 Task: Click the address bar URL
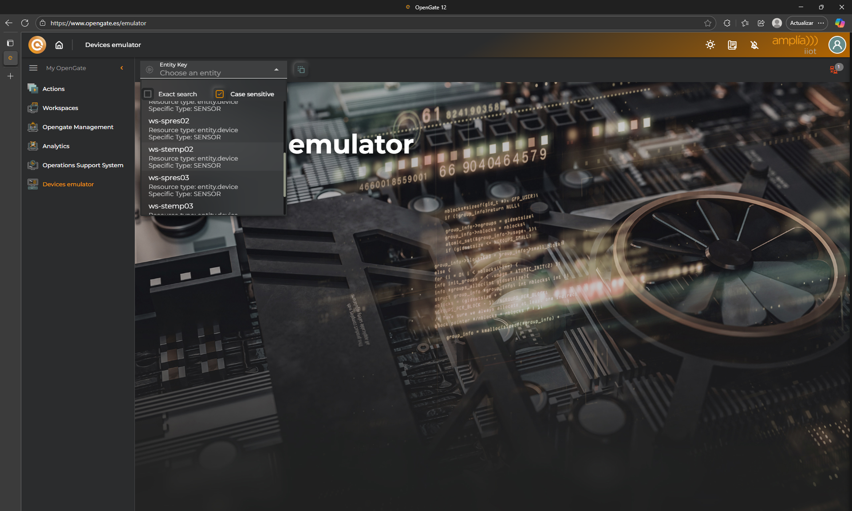click(x=98, y=23)
